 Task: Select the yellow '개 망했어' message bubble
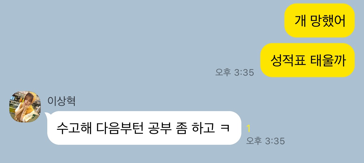pos(320,20)
